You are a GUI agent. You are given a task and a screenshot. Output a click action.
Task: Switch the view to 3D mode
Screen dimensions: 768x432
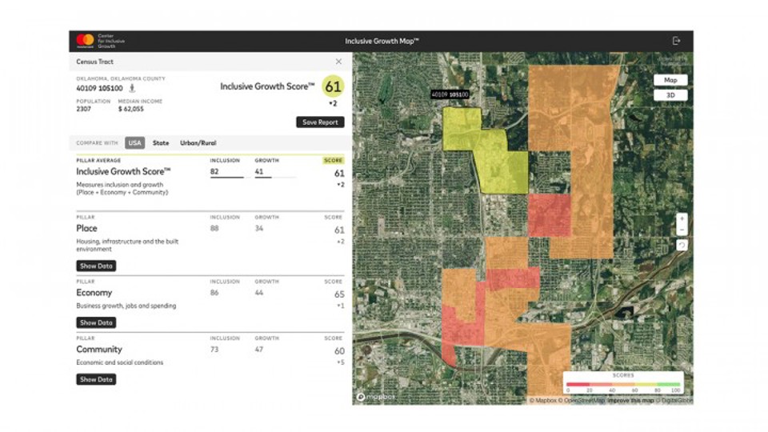[x=670, y=95]
